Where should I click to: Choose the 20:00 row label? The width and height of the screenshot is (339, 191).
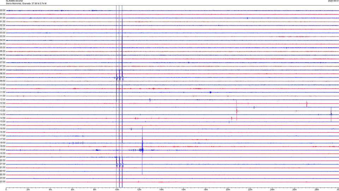(x=2, y=157)
